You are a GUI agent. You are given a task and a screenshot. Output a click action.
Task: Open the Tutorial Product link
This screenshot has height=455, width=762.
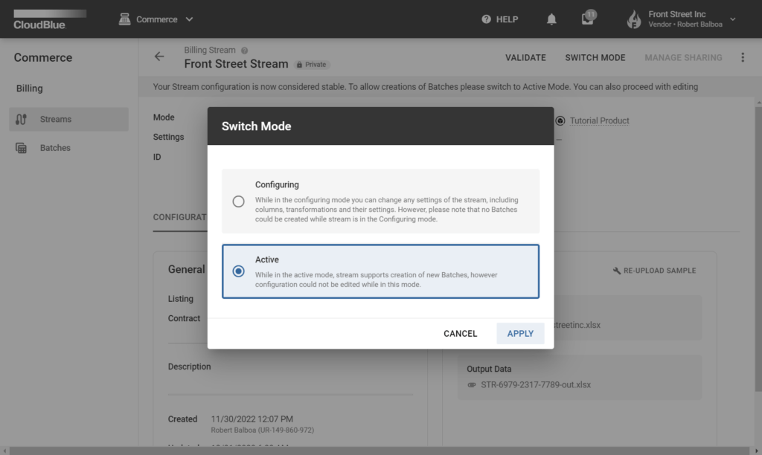[599, 120]
